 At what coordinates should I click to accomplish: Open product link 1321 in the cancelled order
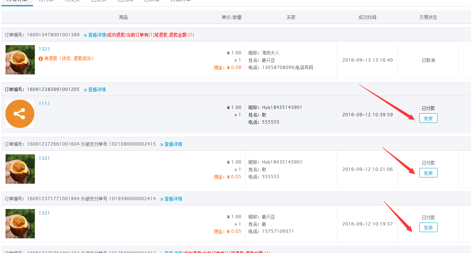pyautogui.click(x=44, y=49)
